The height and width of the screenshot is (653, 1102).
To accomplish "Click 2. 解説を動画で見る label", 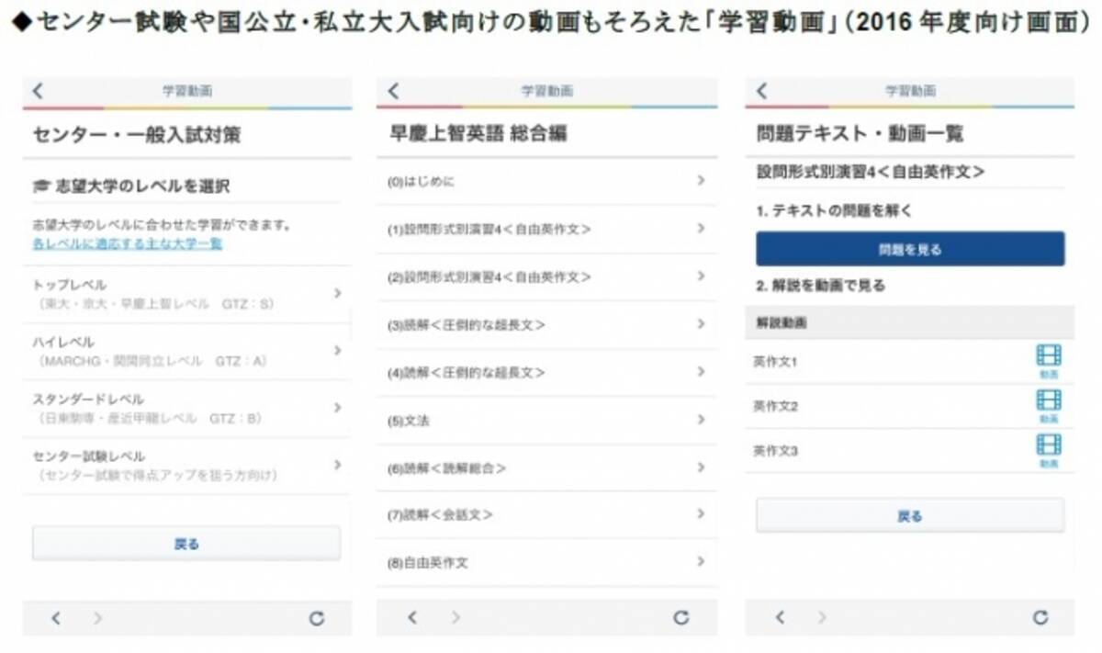I will [x=821, y=286].
